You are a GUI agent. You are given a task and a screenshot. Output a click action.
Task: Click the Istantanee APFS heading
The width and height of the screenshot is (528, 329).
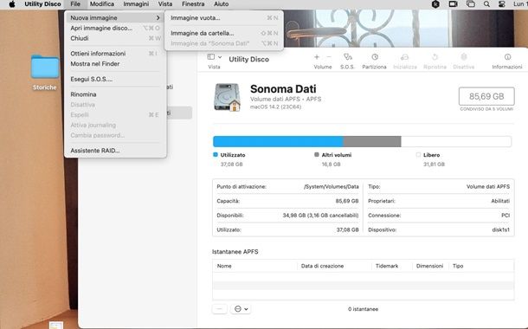click(235, 252)
